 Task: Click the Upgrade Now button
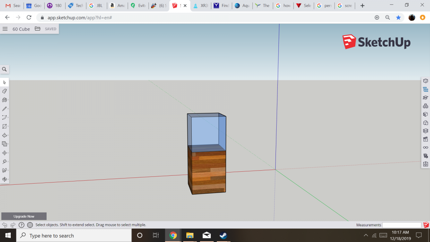click(24, 216)
